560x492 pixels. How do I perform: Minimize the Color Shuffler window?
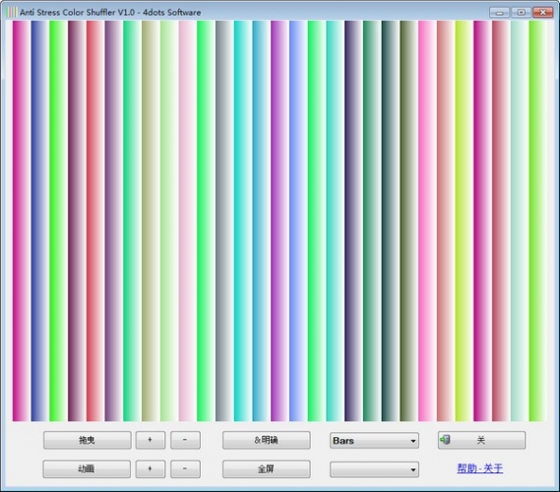(x=499, y=13)
